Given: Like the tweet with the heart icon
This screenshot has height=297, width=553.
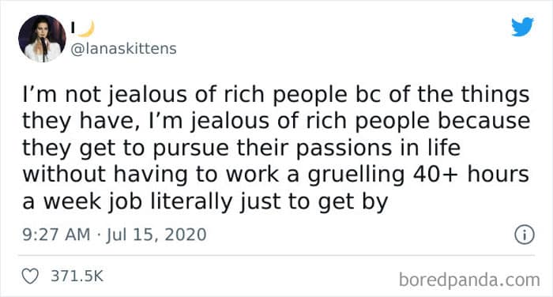Looking at the screenshot, I should pos(30,276).
